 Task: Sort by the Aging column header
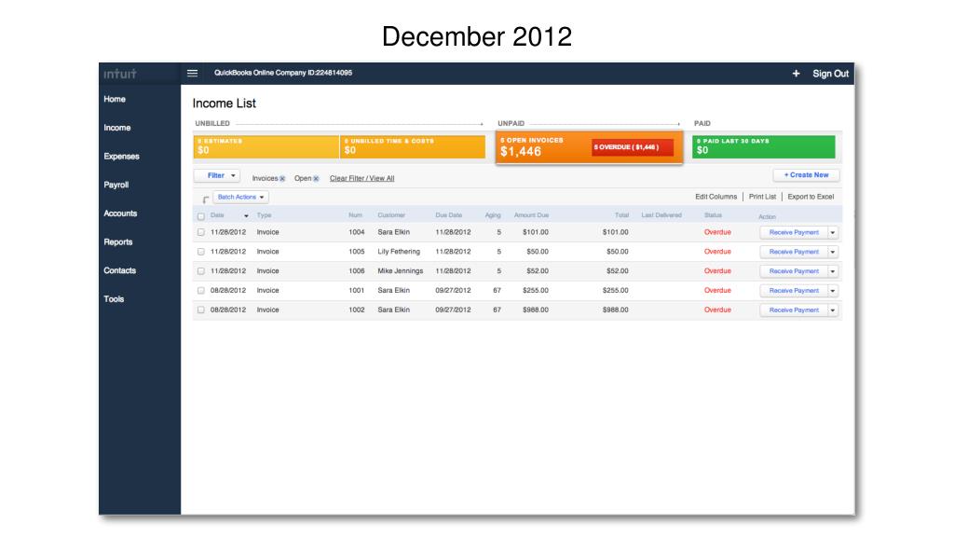pos(493,215)
